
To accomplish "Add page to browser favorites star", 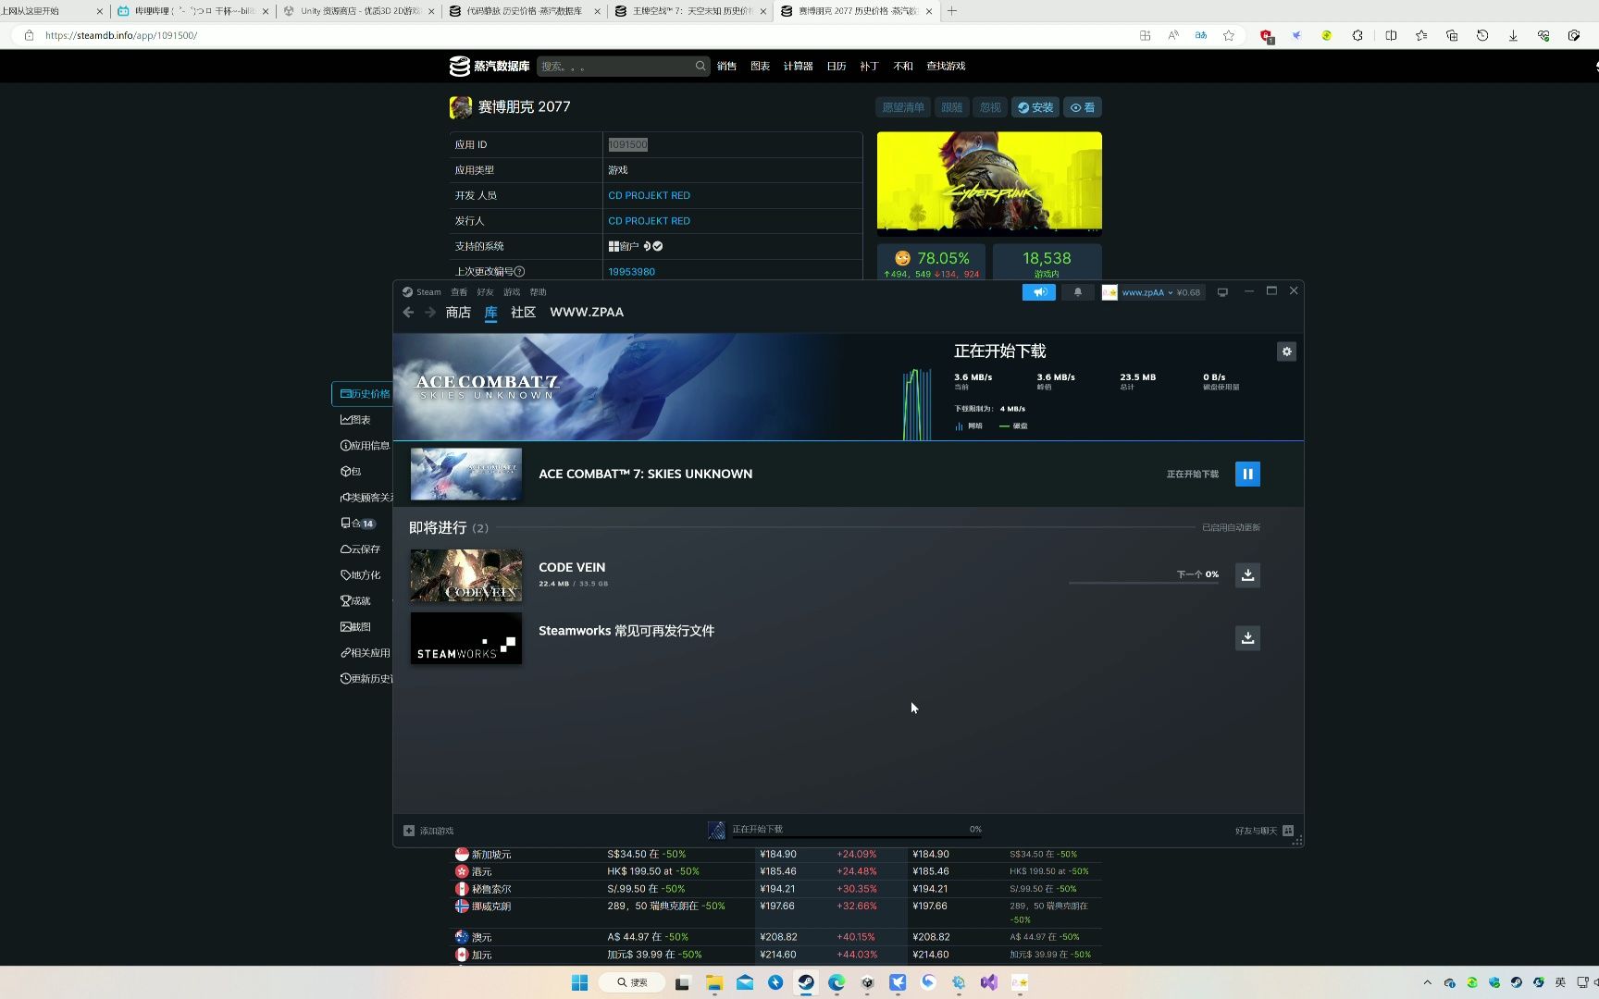I will click(x=1229, y=35).
